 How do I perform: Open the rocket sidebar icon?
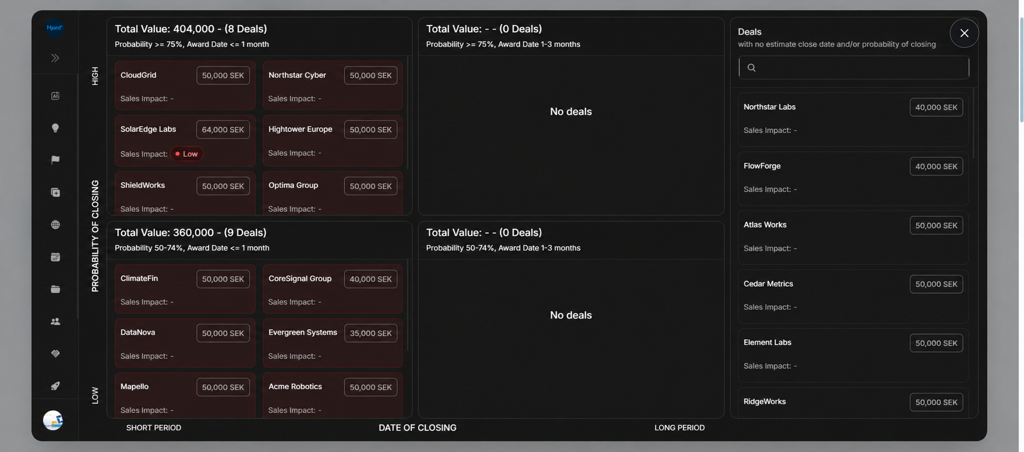[x=55, y=386]
